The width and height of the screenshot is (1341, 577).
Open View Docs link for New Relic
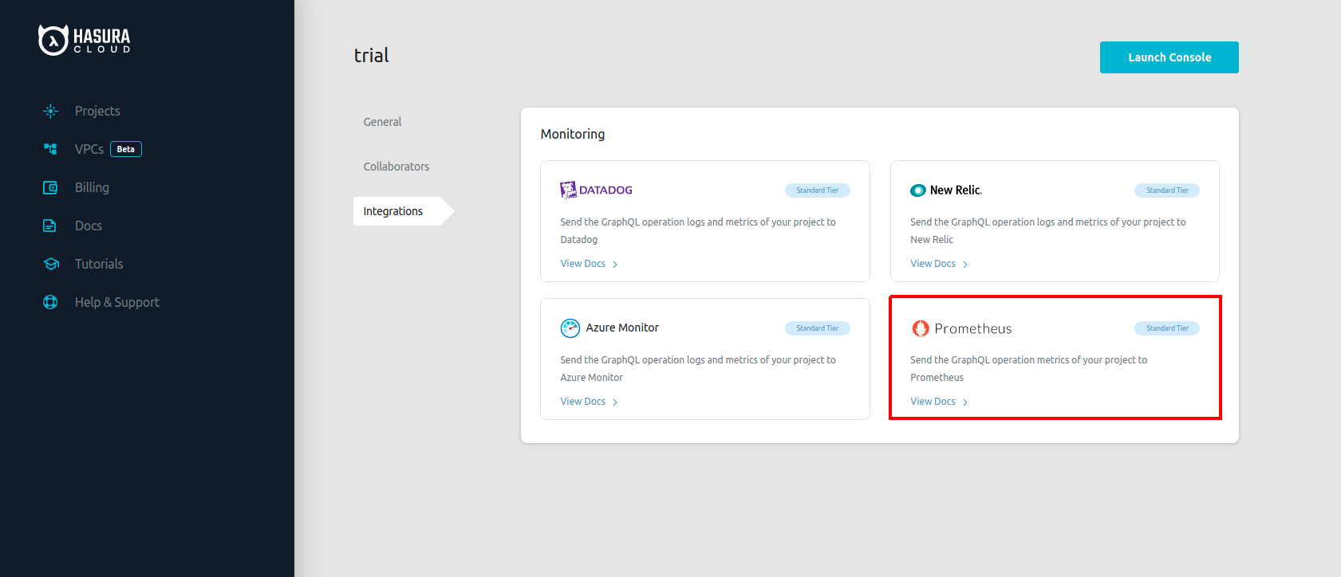933,264
